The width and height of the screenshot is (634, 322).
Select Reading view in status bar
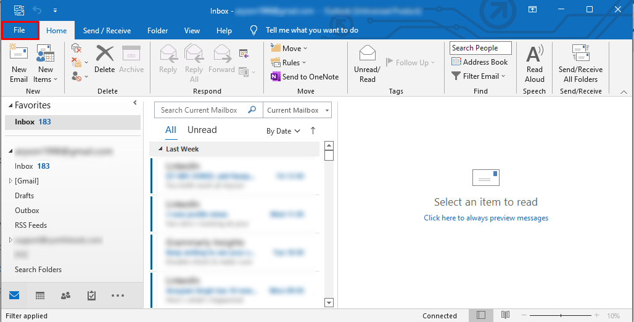point(505,315)
